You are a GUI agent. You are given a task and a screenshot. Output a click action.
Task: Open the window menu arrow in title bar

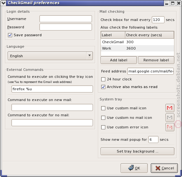[3, 3]
